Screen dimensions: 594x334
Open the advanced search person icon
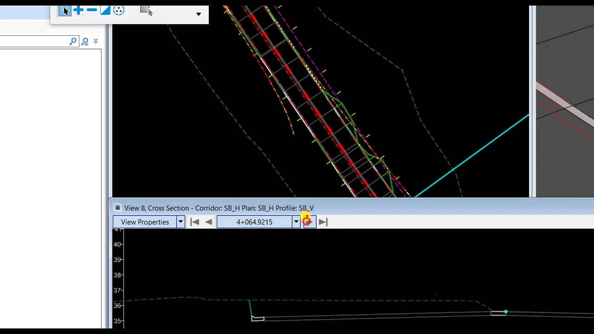[85, 42]
